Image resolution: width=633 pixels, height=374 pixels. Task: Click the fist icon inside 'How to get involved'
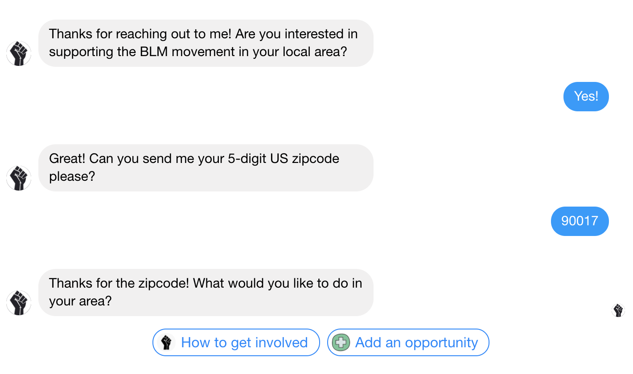[x=166, y=342]
